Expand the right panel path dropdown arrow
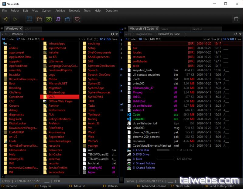The height and width of the screenshot is (189, 243). 240,34
